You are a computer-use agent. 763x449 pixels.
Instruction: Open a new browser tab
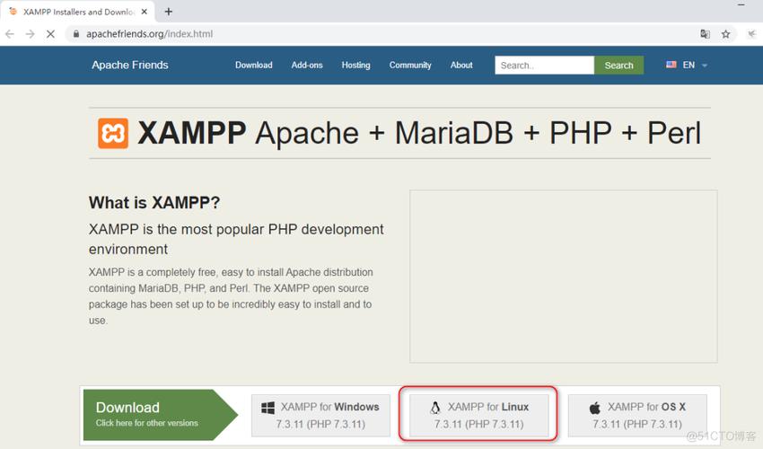click(x=169, y=11)
